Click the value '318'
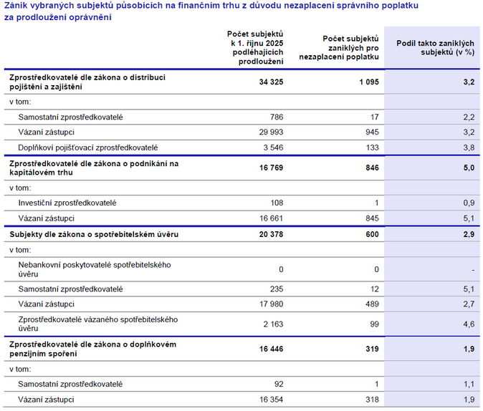Screen dimensions: 483x411 coord(372,400)
